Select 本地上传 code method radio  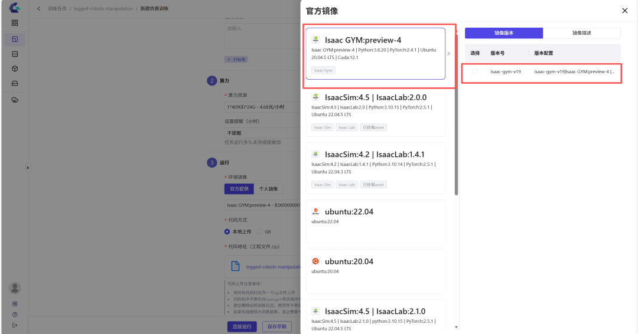227,231
